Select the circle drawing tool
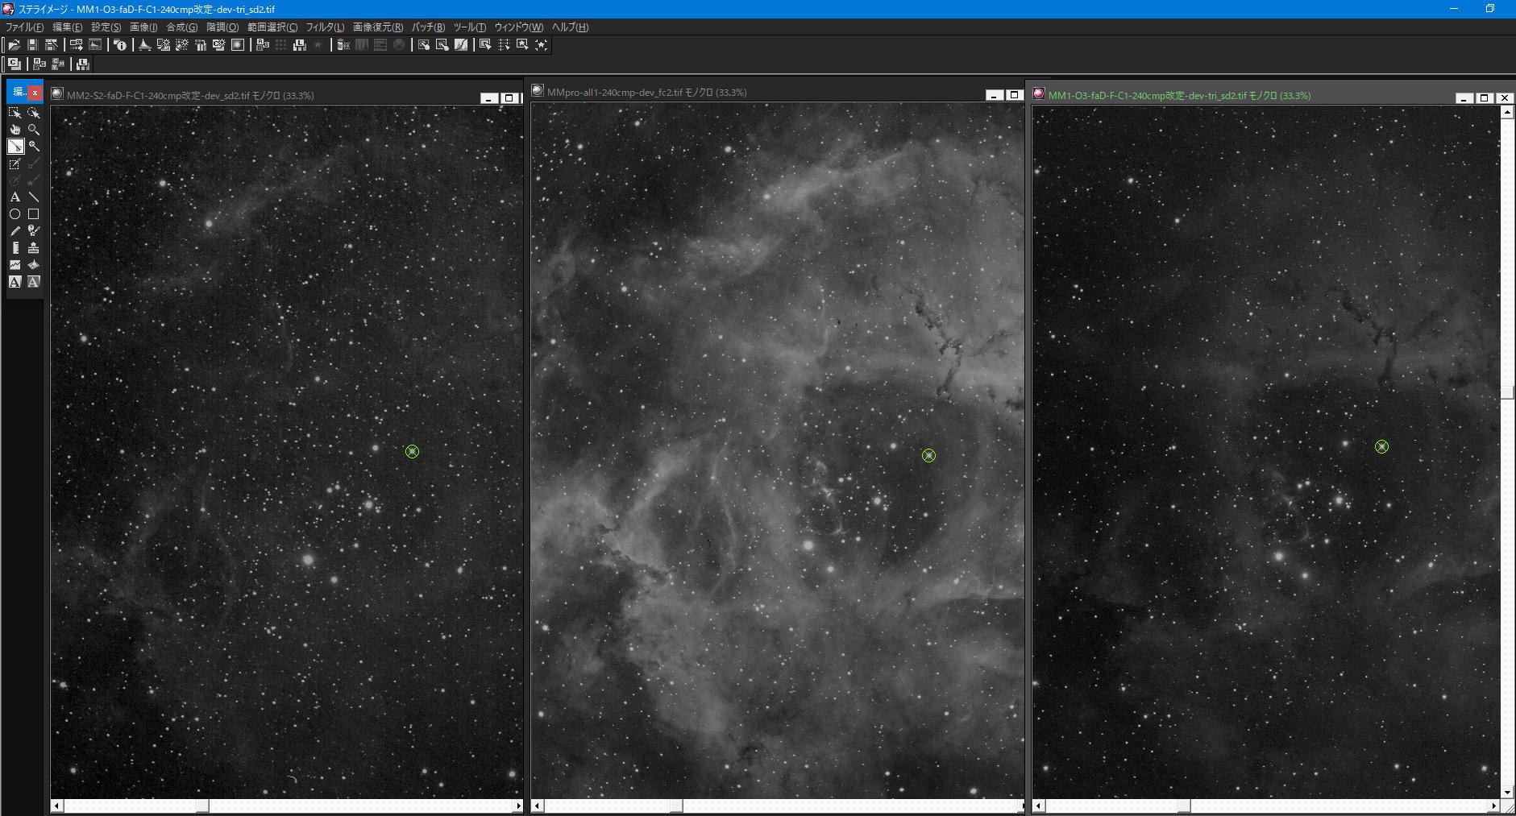 click(x=15, y=214)
